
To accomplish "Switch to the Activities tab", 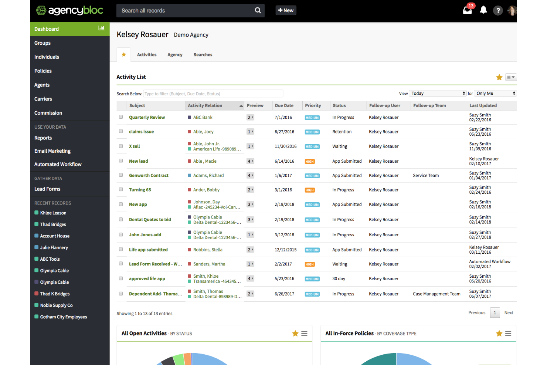I will click(x=147, y=54).
